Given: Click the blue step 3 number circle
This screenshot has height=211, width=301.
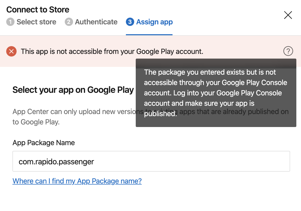Looking at the screenshot, I should pyautogui.click(x=130, y=22).
